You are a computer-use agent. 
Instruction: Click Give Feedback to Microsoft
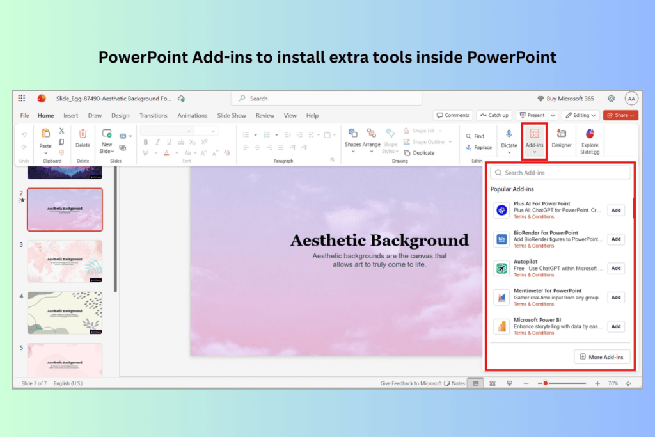(x=411, y=383)
